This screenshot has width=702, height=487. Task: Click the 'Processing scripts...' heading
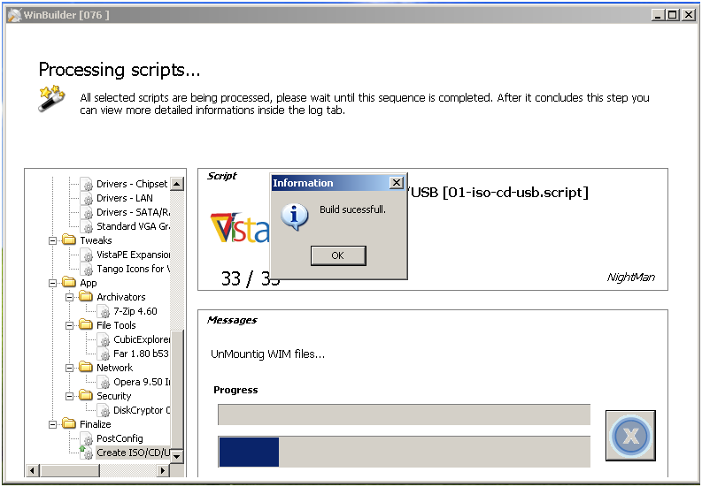(120, 70)
